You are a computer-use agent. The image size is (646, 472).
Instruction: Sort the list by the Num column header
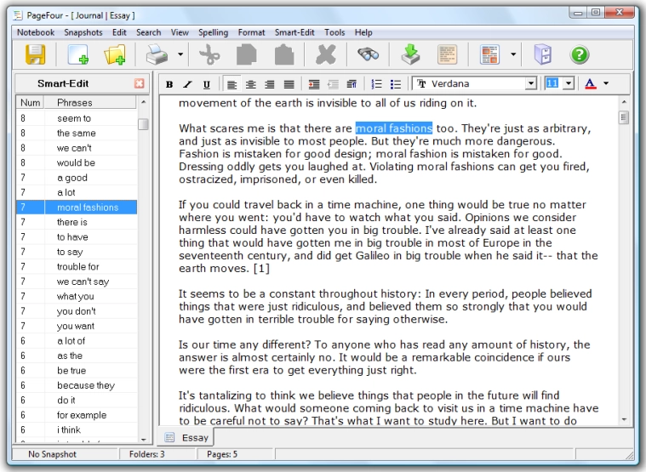tap(31, 102)
